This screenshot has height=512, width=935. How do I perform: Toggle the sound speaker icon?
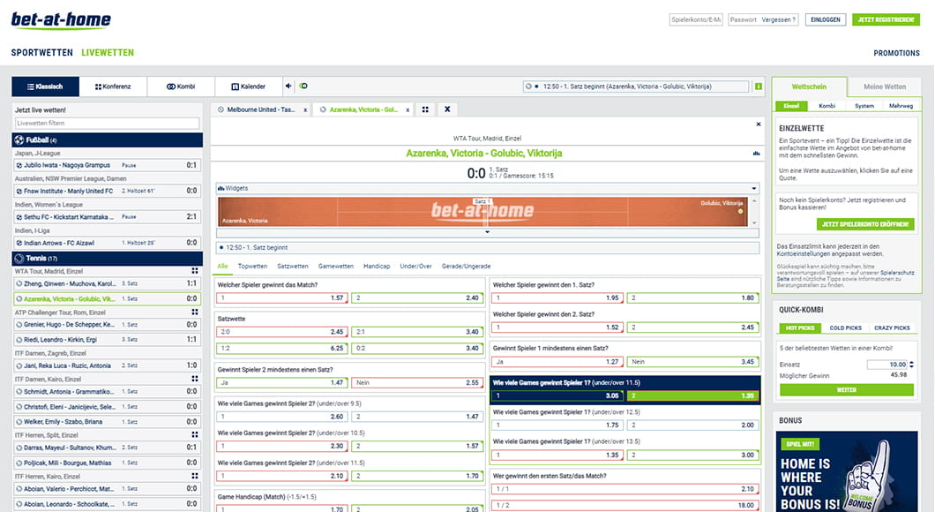288,86
